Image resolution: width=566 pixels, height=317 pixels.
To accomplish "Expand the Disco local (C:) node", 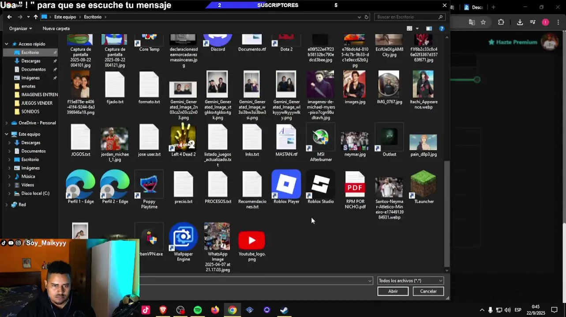I will [9, 193].
